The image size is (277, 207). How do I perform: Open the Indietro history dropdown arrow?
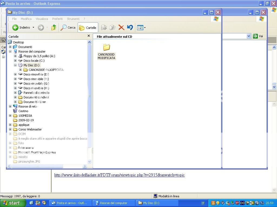tap(34, 27)
